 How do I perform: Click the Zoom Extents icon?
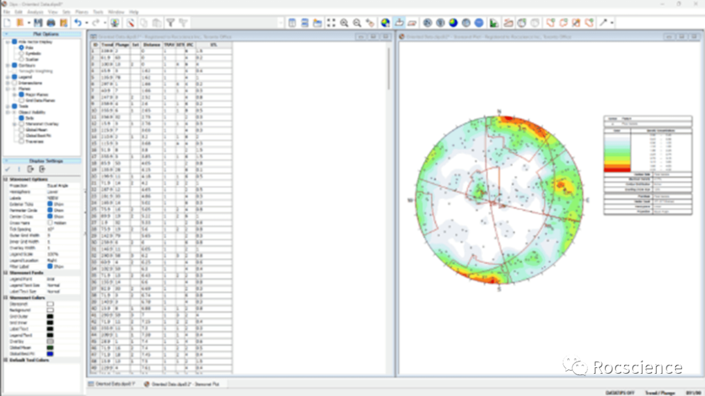[332, 23]
